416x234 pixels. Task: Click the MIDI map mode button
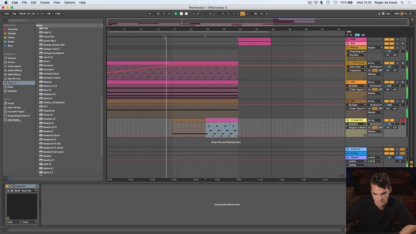pos(396,13)
